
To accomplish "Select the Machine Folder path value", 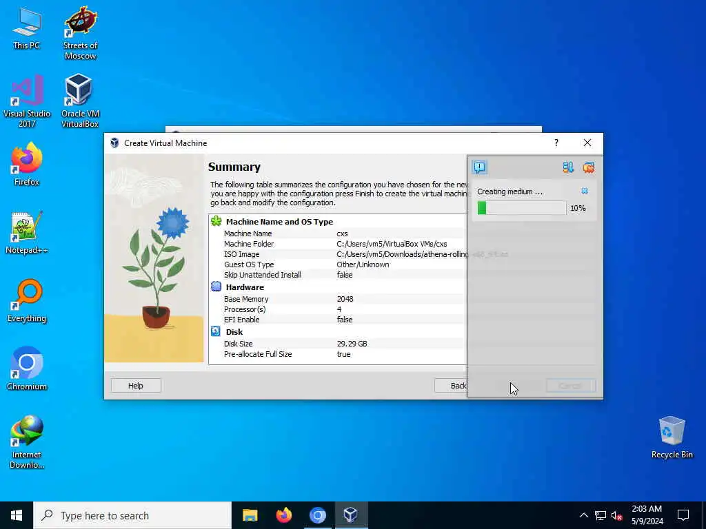I will [392, 244].
